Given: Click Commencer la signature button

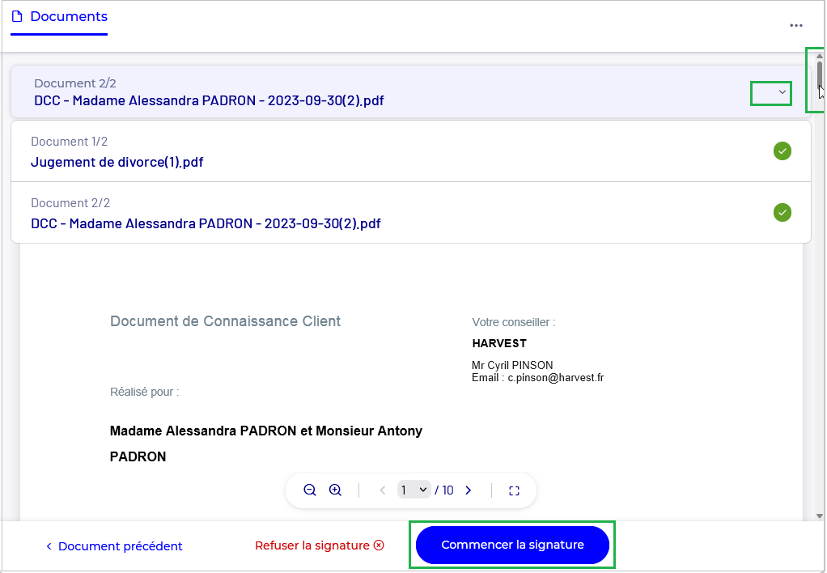Looking at the screenshot, I should [x=512, y=545].
